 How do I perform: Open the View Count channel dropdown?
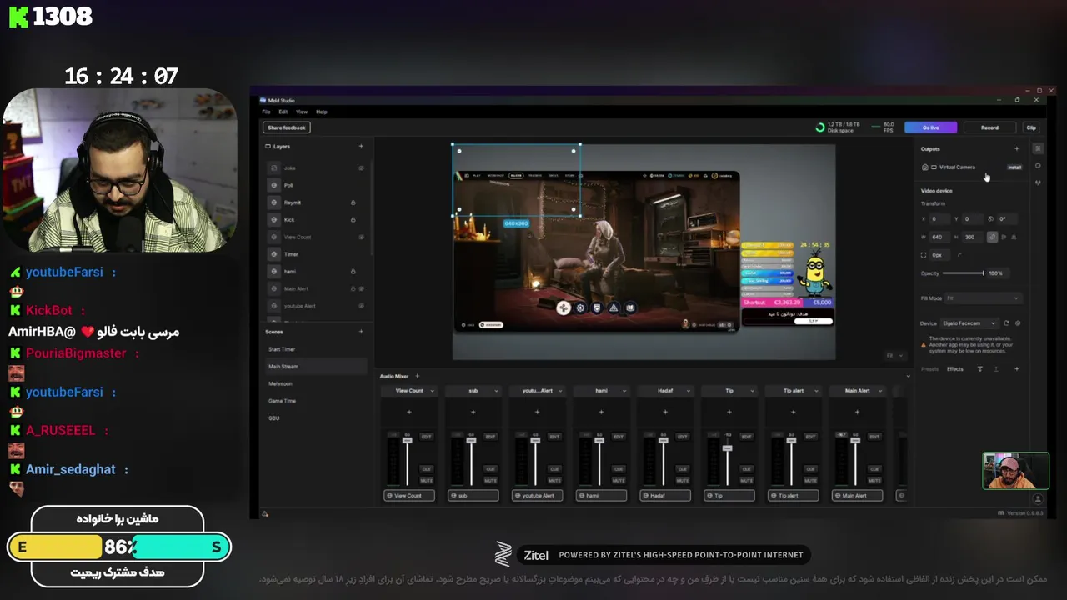click(432, 390)
